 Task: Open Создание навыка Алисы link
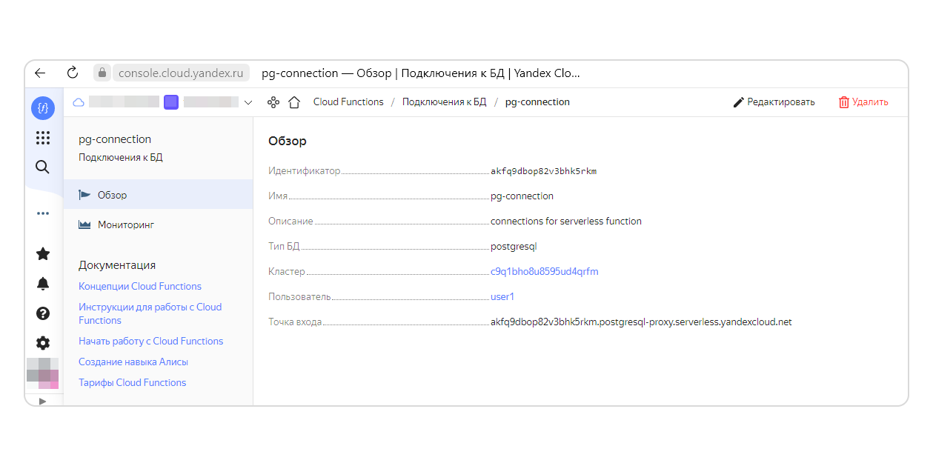click(133, 362)
